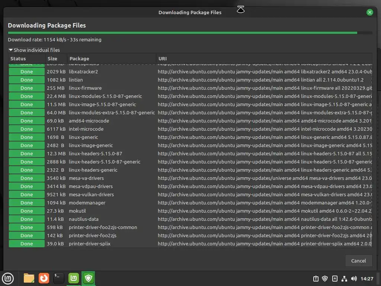Sort by the URI column header
This screenshot has width=381, height=286.
click(x=264, y=58)
